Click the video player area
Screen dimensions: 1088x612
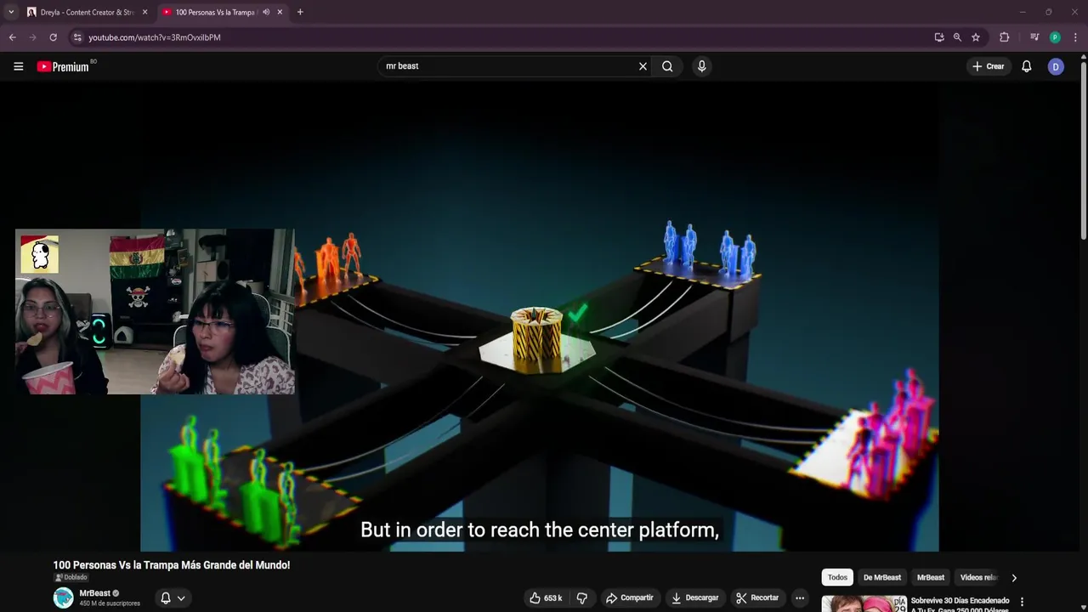(539, 316)
